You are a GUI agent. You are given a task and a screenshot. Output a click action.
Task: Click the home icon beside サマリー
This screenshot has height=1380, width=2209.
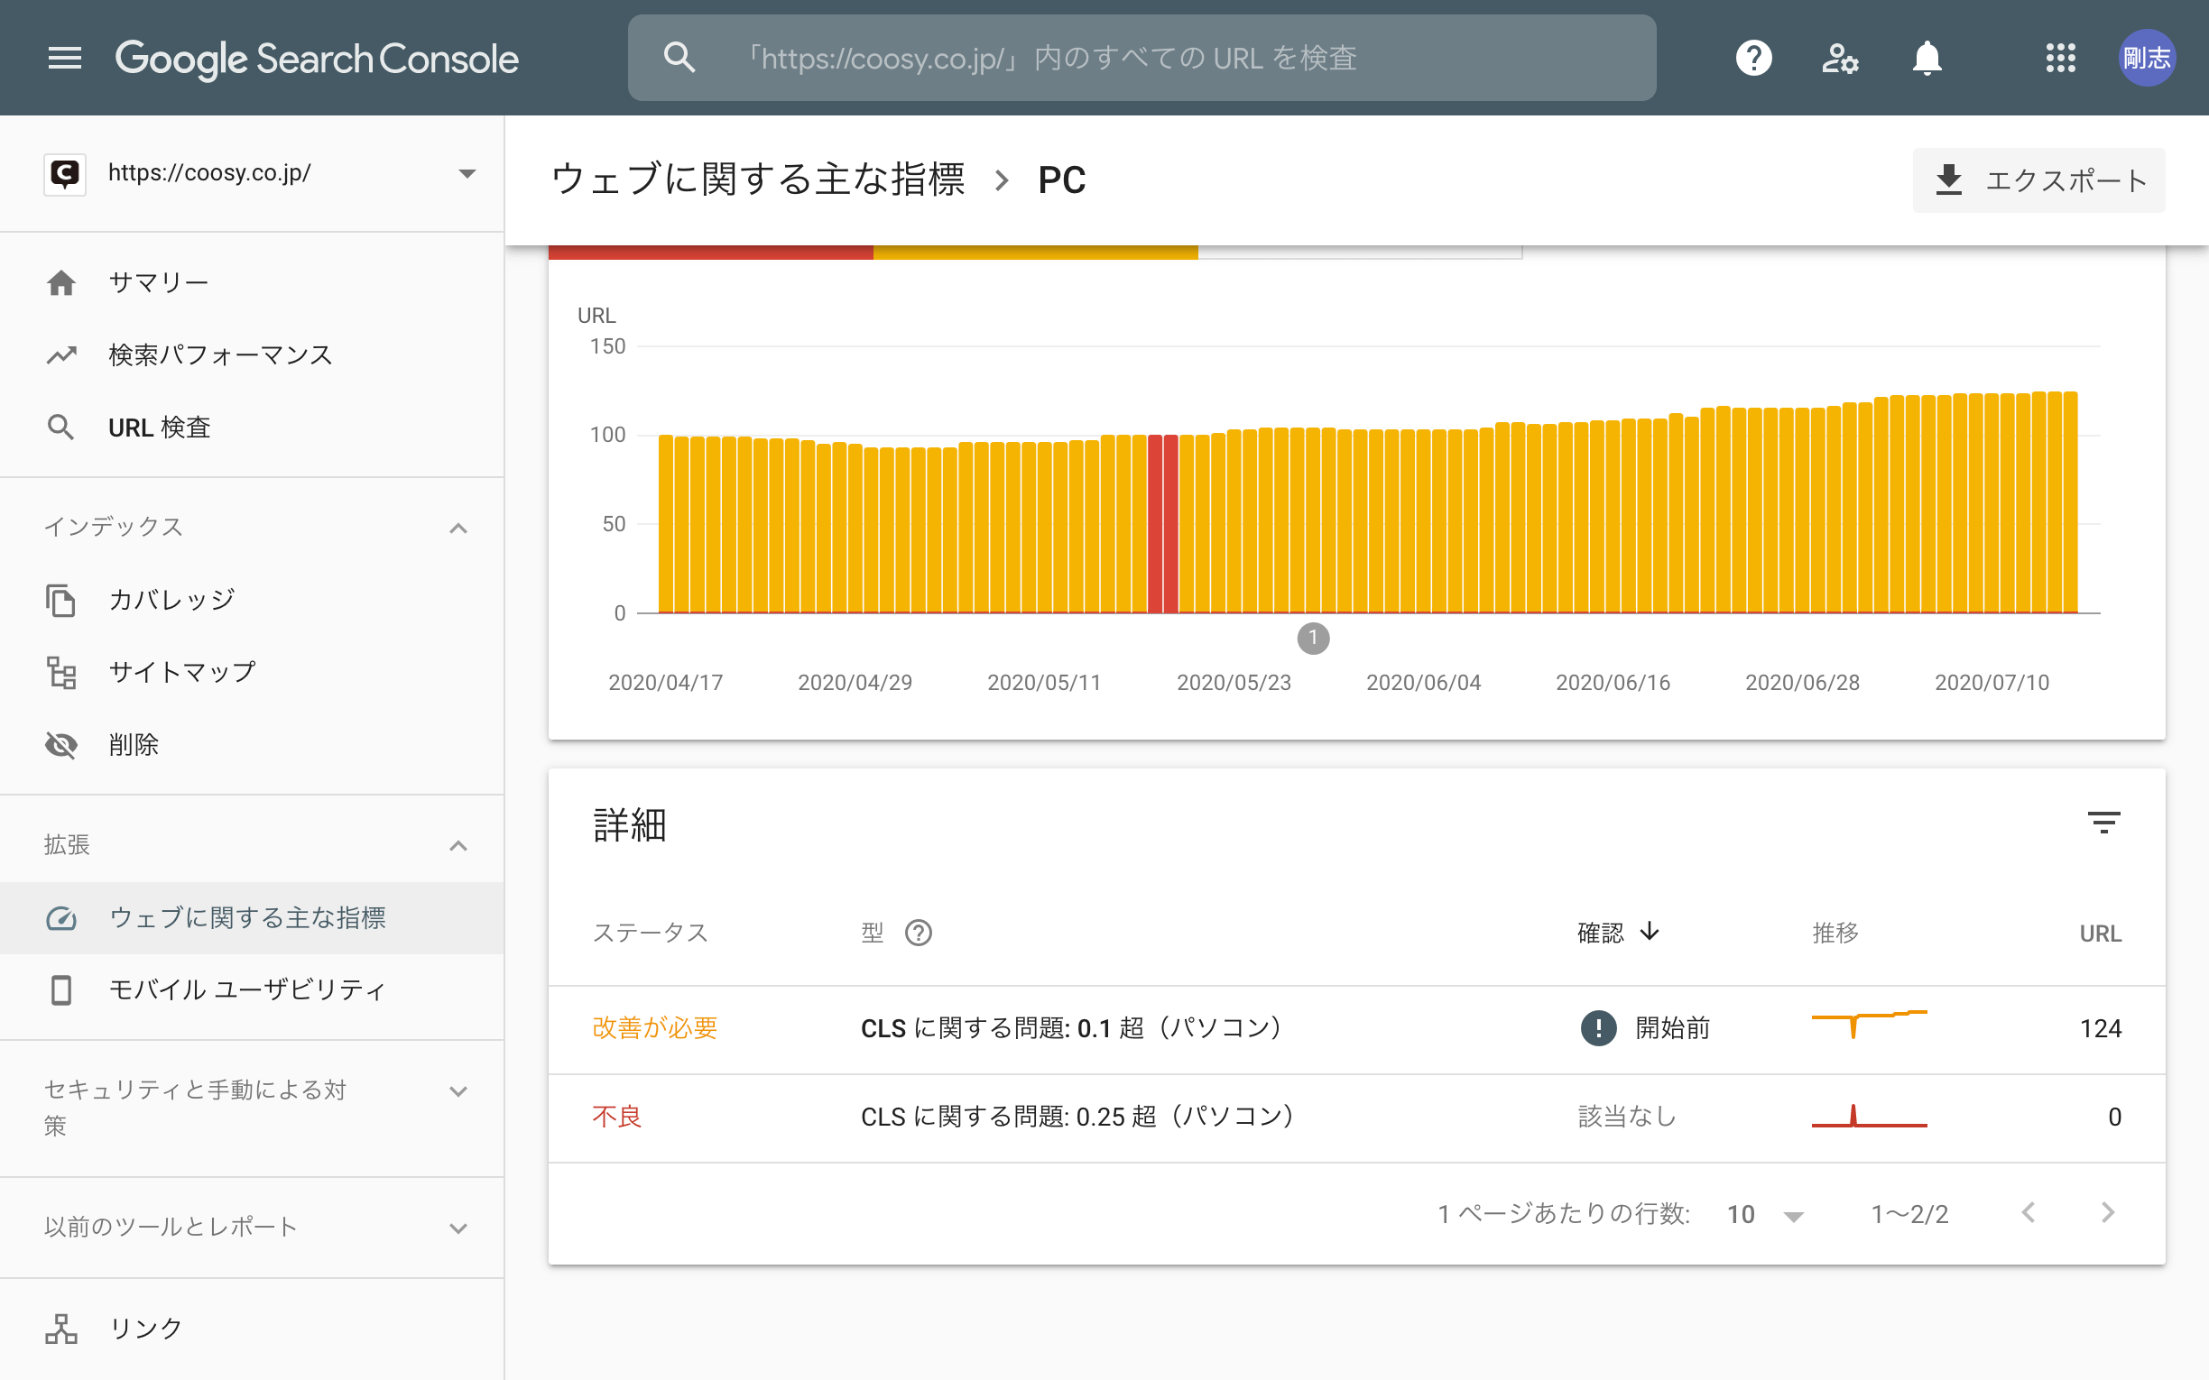pos(61,283)
